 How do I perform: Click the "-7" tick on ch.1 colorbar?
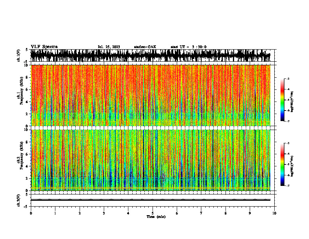(x=288, y=121)
